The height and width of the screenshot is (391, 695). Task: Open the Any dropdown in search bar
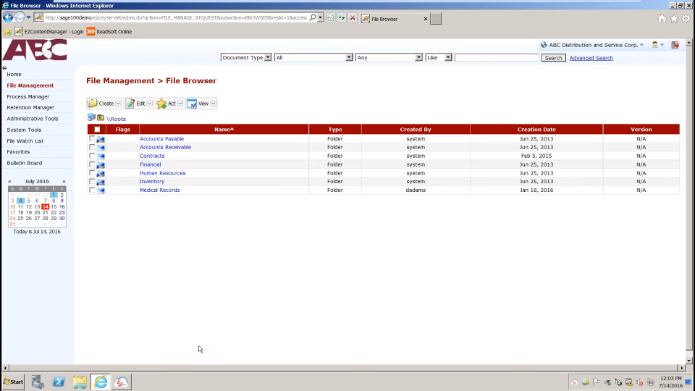(x=389, y=58)
